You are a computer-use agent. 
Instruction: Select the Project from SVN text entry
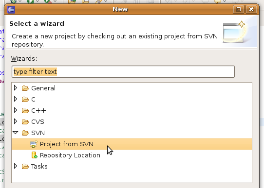coord(67,144)
